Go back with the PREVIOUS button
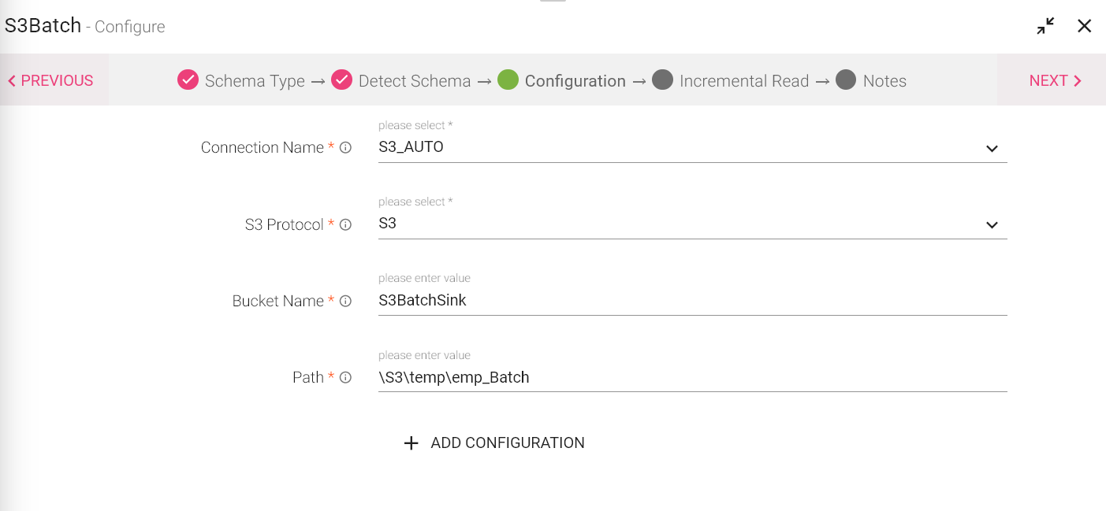Image resolution: width=1106 pixels, height=511 pixels. (x=51, y=80)
